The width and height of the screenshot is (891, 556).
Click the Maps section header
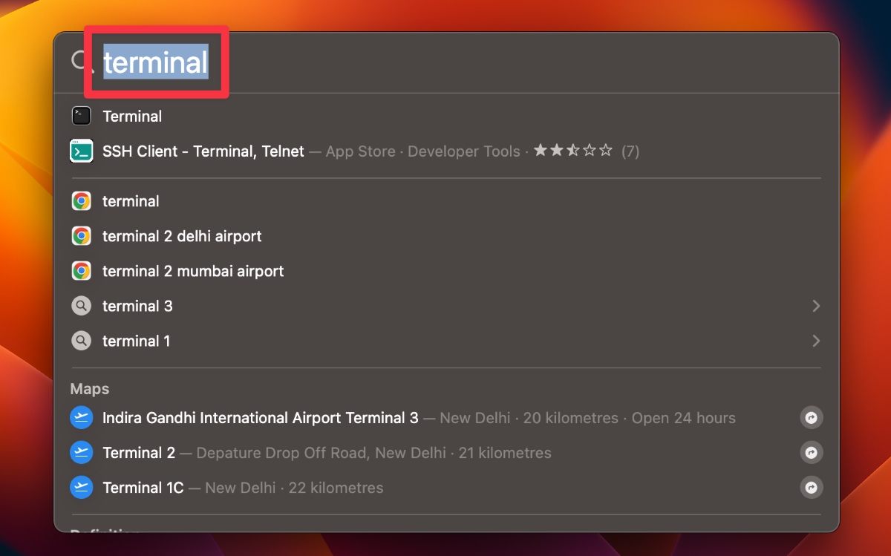click(x=89, y=389)
